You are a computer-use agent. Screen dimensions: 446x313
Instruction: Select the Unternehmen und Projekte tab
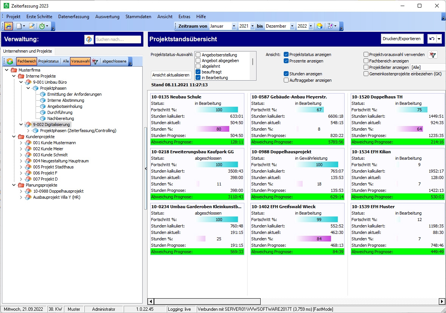coord(28,51)
